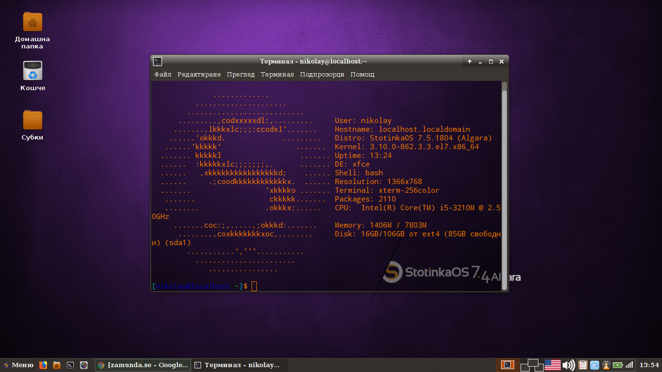Image resolution: width=662 pixels, height=372 pixels.
Task: Shade terminal window with up-arrow button
Action: (470, 62)
